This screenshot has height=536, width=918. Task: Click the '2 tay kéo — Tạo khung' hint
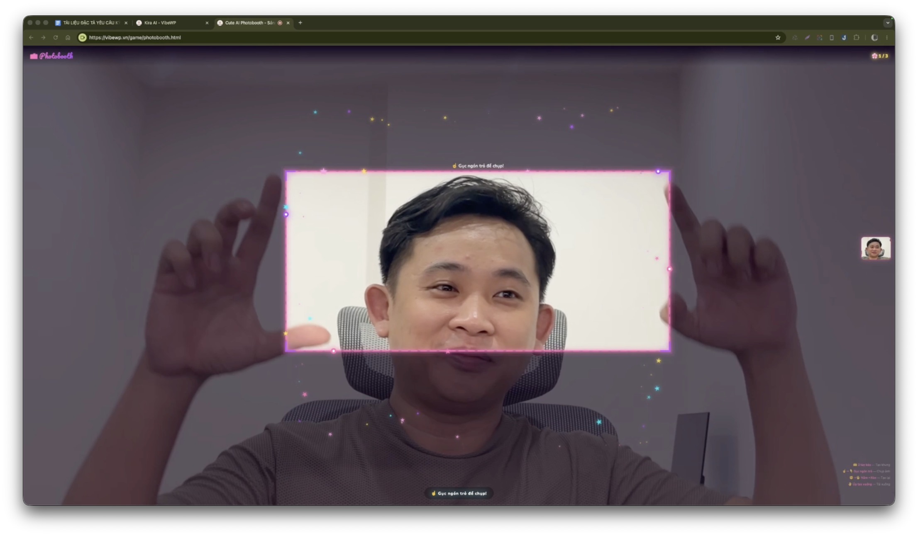[x=872, y=465]
